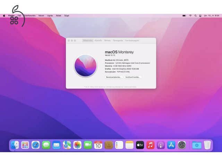Open the App Store icon
Viewport: 222px width, 166px height.
(171, 145)
